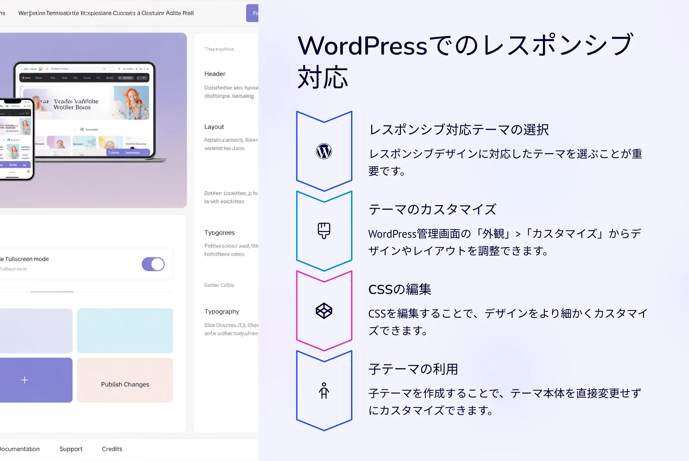689x461 pixels.
Task: Pick the light lavender color tile
Action: [36, 331]
